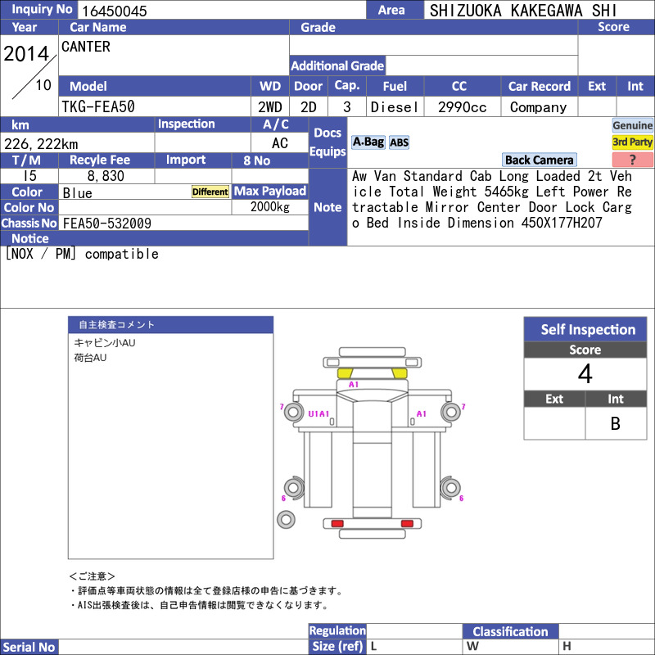Click the inquiry number 16450045 field
The width and height of the screenshot is (655, 655).
tap(221, 11)
